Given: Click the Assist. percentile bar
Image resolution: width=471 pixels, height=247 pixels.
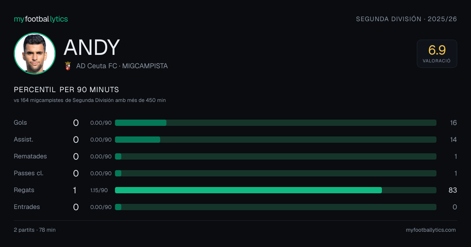Looking at the screenshot, I should pyautogui.click(x=276, y=140).
